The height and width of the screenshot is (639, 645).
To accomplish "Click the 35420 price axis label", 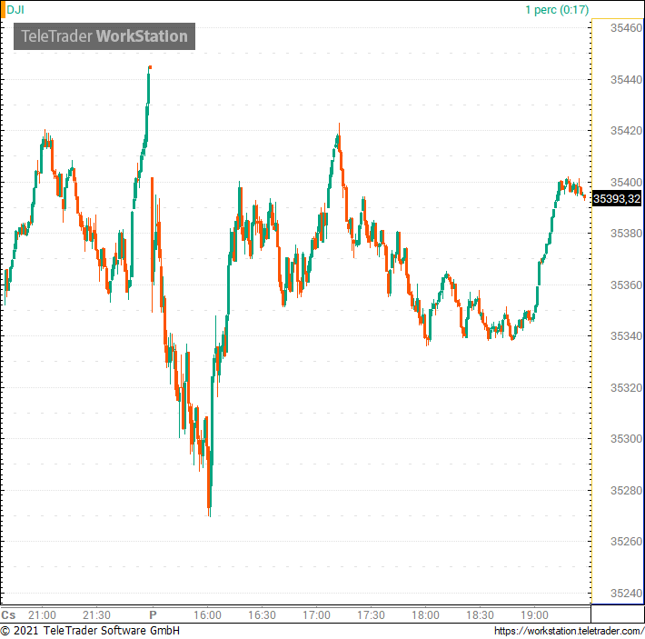I will (626, 130).
